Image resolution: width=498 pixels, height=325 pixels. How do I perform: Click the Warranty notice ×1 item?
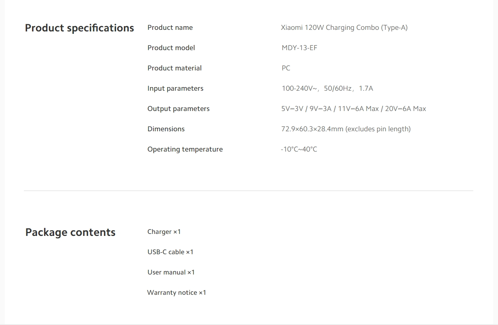177,292
